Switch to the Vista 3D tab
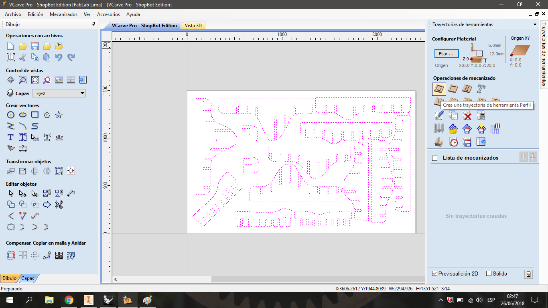This screenshot has height=308, width=548. coord(193,26)
